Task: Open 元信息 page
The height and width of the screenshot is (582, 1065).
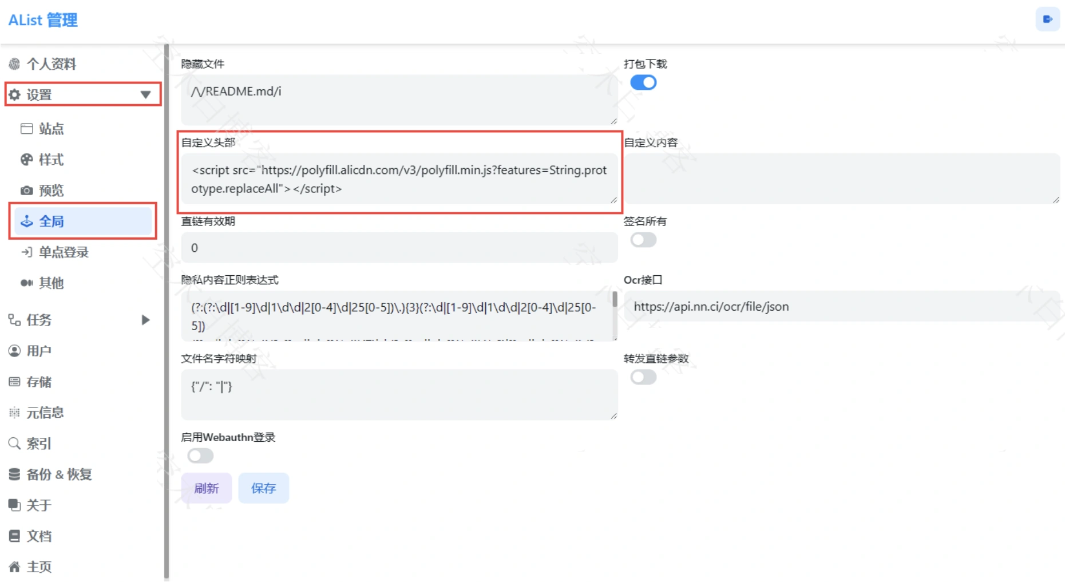Action: (x=81, y=413)
